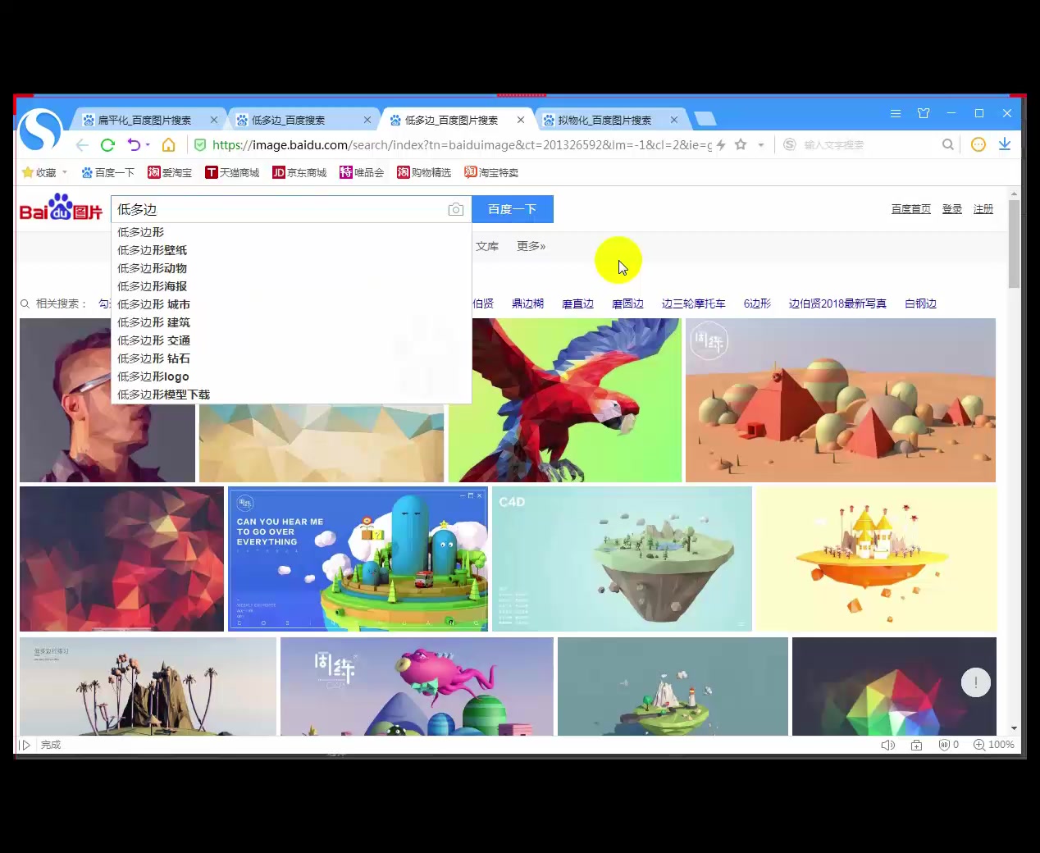Refresh the page with reload icon
1040x853 pixels.
coord(107,144)
